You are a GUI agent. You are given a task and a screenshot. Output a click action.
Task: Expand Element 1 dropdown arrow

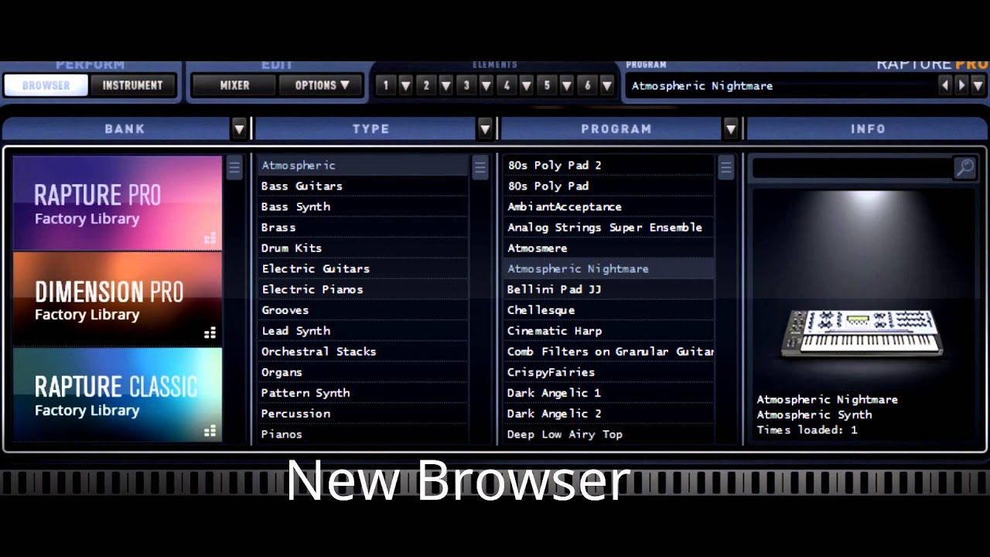coord(405,86)
